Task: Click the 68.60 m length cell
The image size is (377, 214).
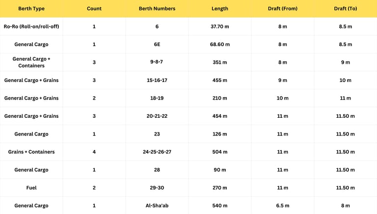Action: click(220, 44)
